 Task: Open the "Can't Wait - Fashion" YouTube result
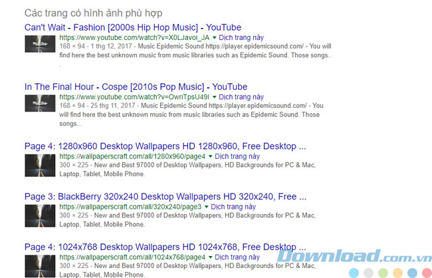tap(133, 27)
